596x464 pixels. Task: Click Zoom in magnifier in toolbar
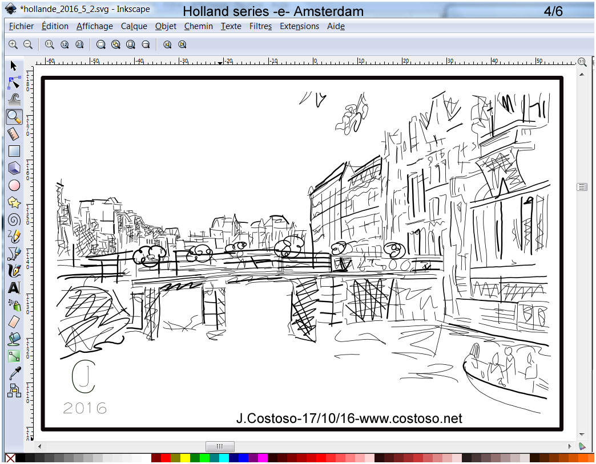click(x=13, y=44)
